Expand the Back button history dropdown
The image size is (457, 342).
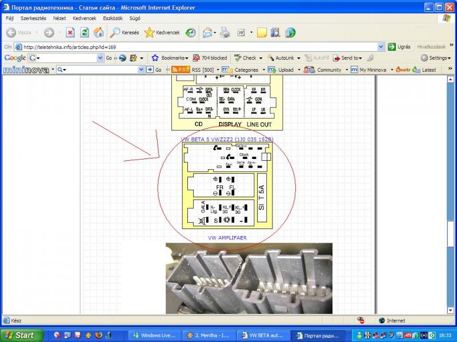(37, 32)
